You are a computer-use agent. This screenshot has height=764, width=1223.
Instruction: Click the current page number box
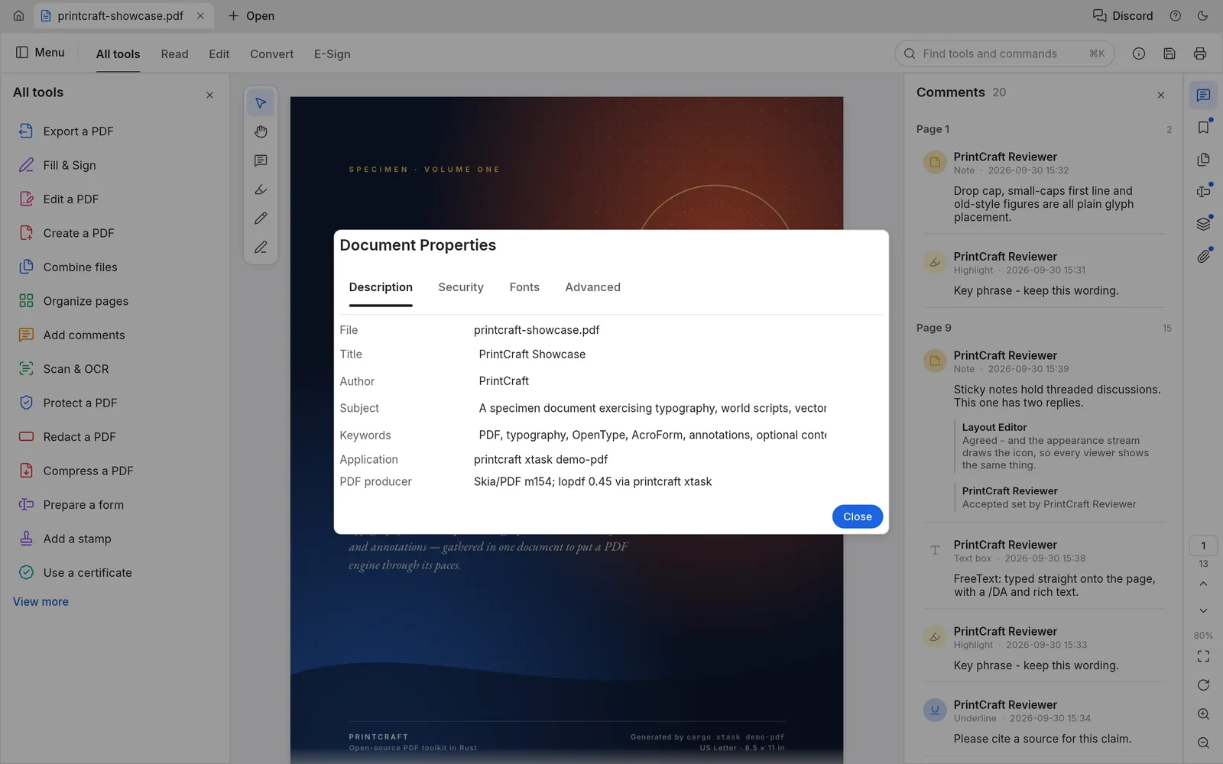[x=1203, y=545]
